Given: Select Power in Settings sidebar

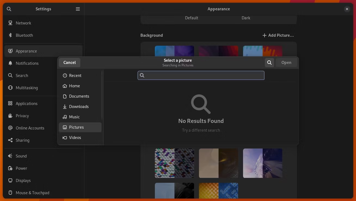Looking at the screenshot, I should click(44, 168).
